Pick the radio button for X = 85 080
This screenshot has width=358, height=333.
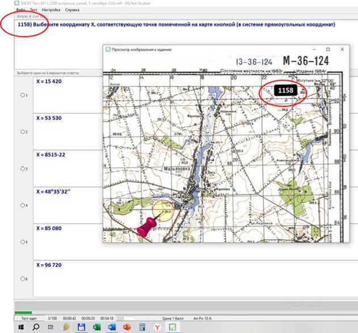23,242
